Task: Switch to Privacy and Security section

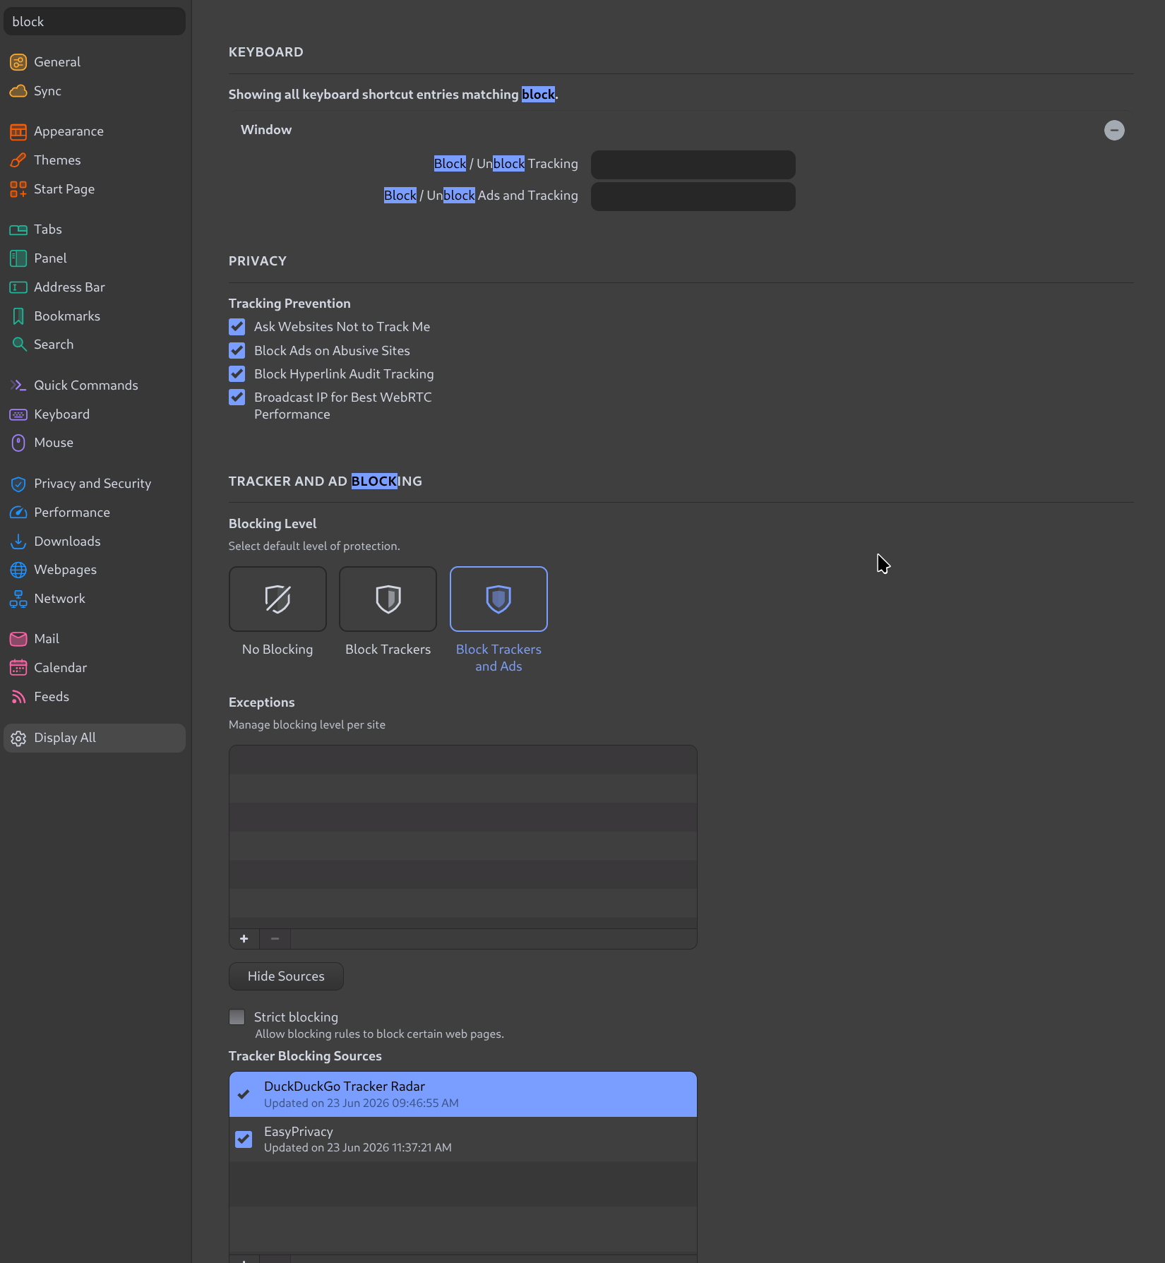Action: [x=94, y=484]
